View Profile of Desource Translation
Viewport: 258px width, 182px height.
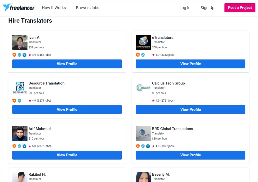pyautogui.click(x=67, y=109)
